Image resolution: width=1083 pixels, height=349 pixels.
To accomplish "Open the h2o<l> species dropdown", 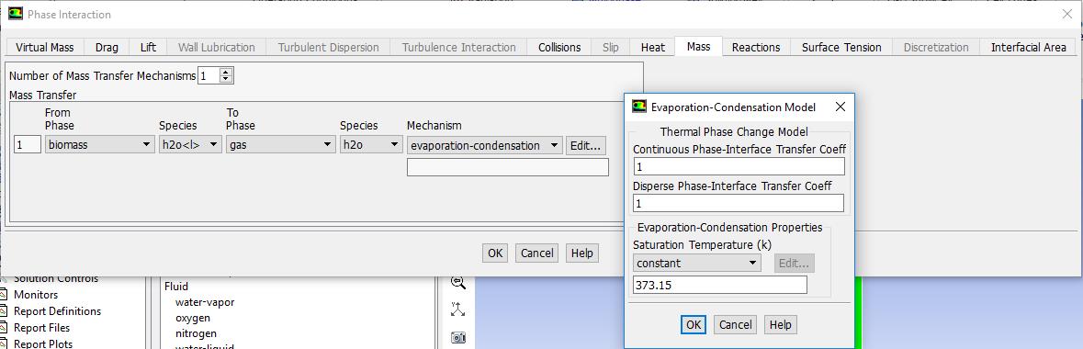I will coord(190,145).
